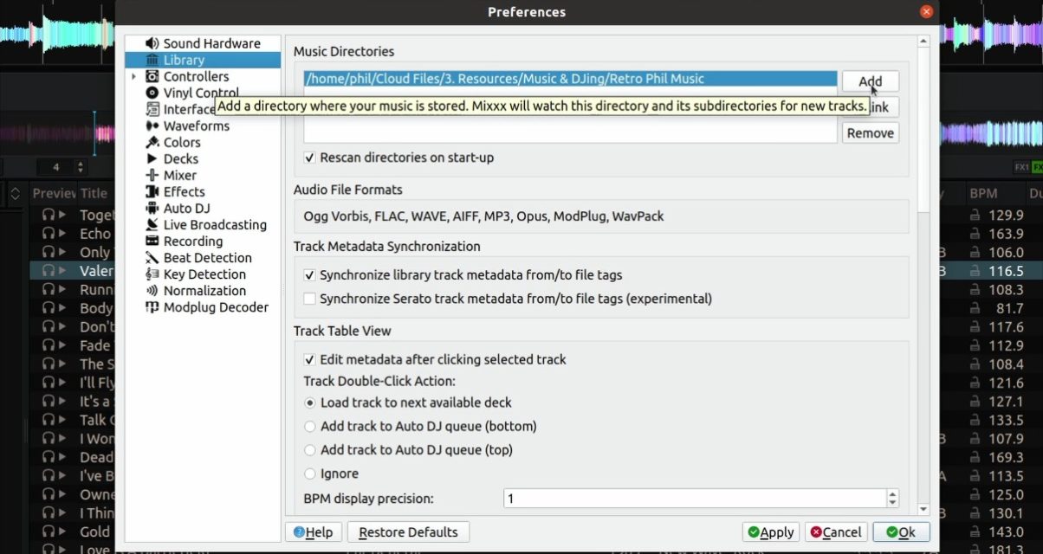1043x554 pixels.
Task: Open the Colors preferences section
Action: coord(183,142)
